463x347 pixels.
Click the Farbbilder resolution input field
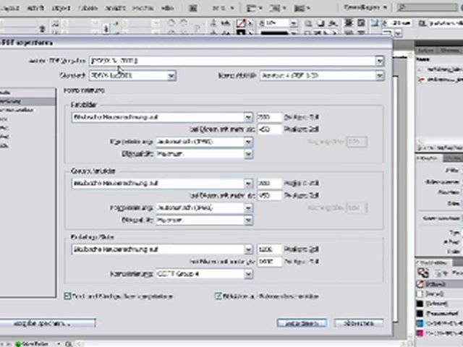point(268,117)
